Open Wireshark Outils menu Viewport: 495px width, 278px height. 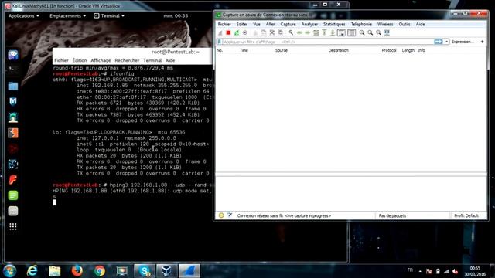click(x=405, y=24)
